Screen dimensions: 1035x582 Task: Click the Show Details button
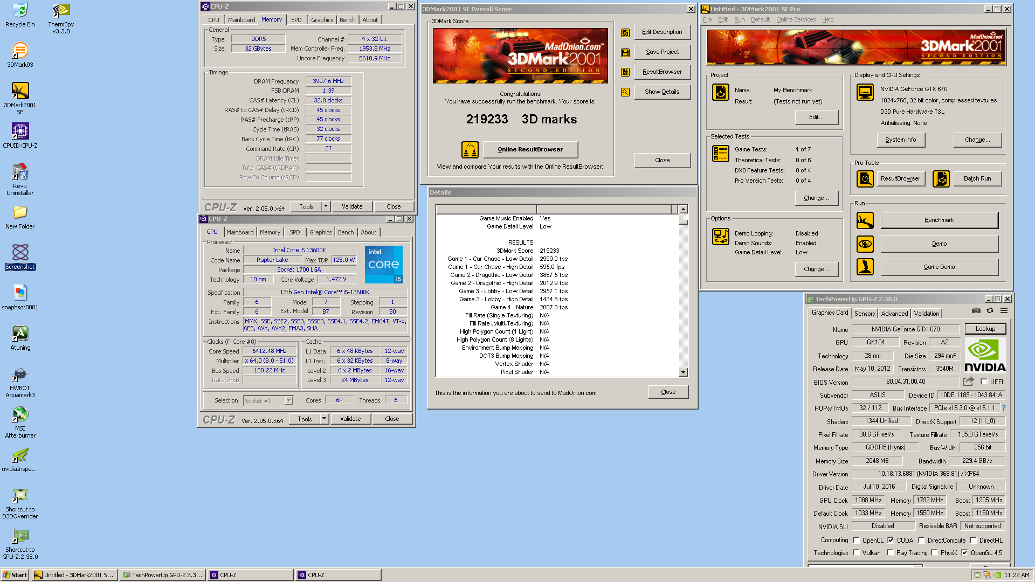662,92
